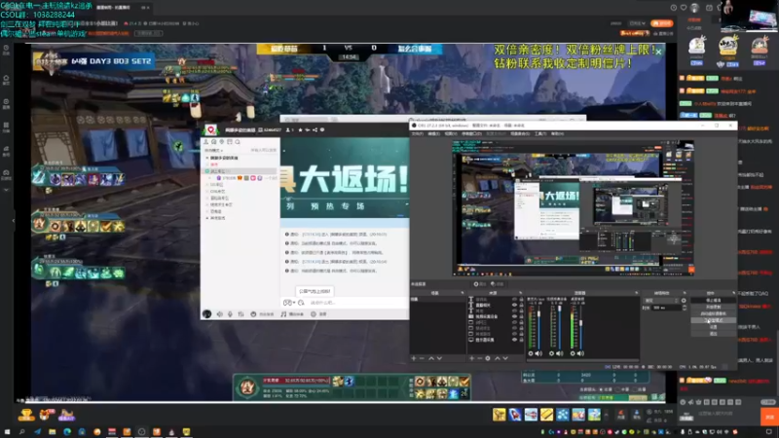The width and height of the screenshot is (779, 438).
Task: Click top icon in left site sidebar
Action: (x=6, y=50)
